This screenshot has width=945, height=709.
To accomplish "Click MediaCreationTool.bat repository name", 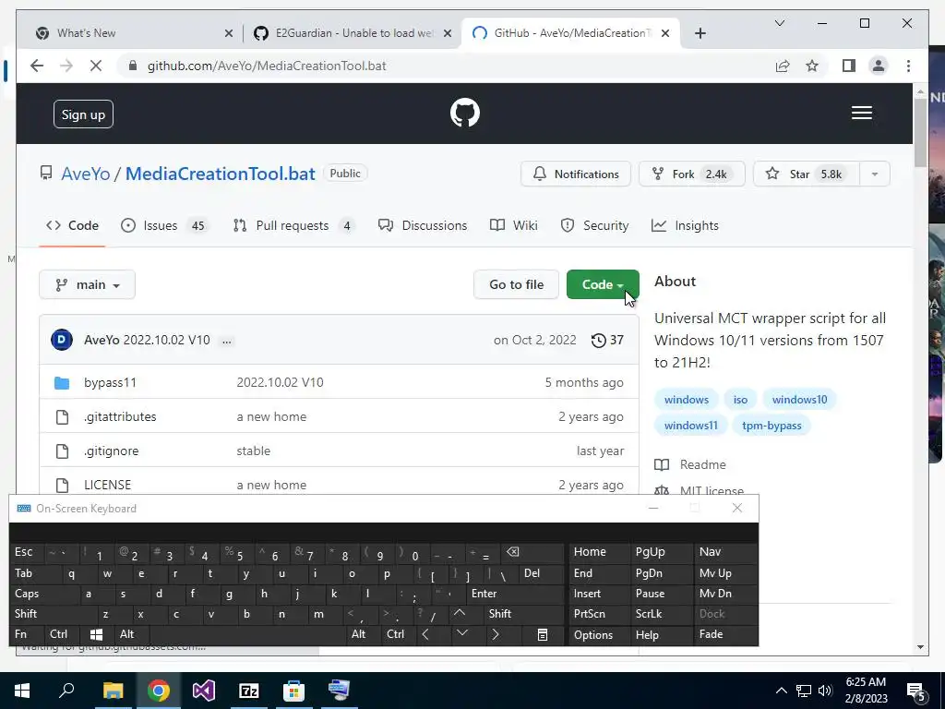I will coord(220,174).
